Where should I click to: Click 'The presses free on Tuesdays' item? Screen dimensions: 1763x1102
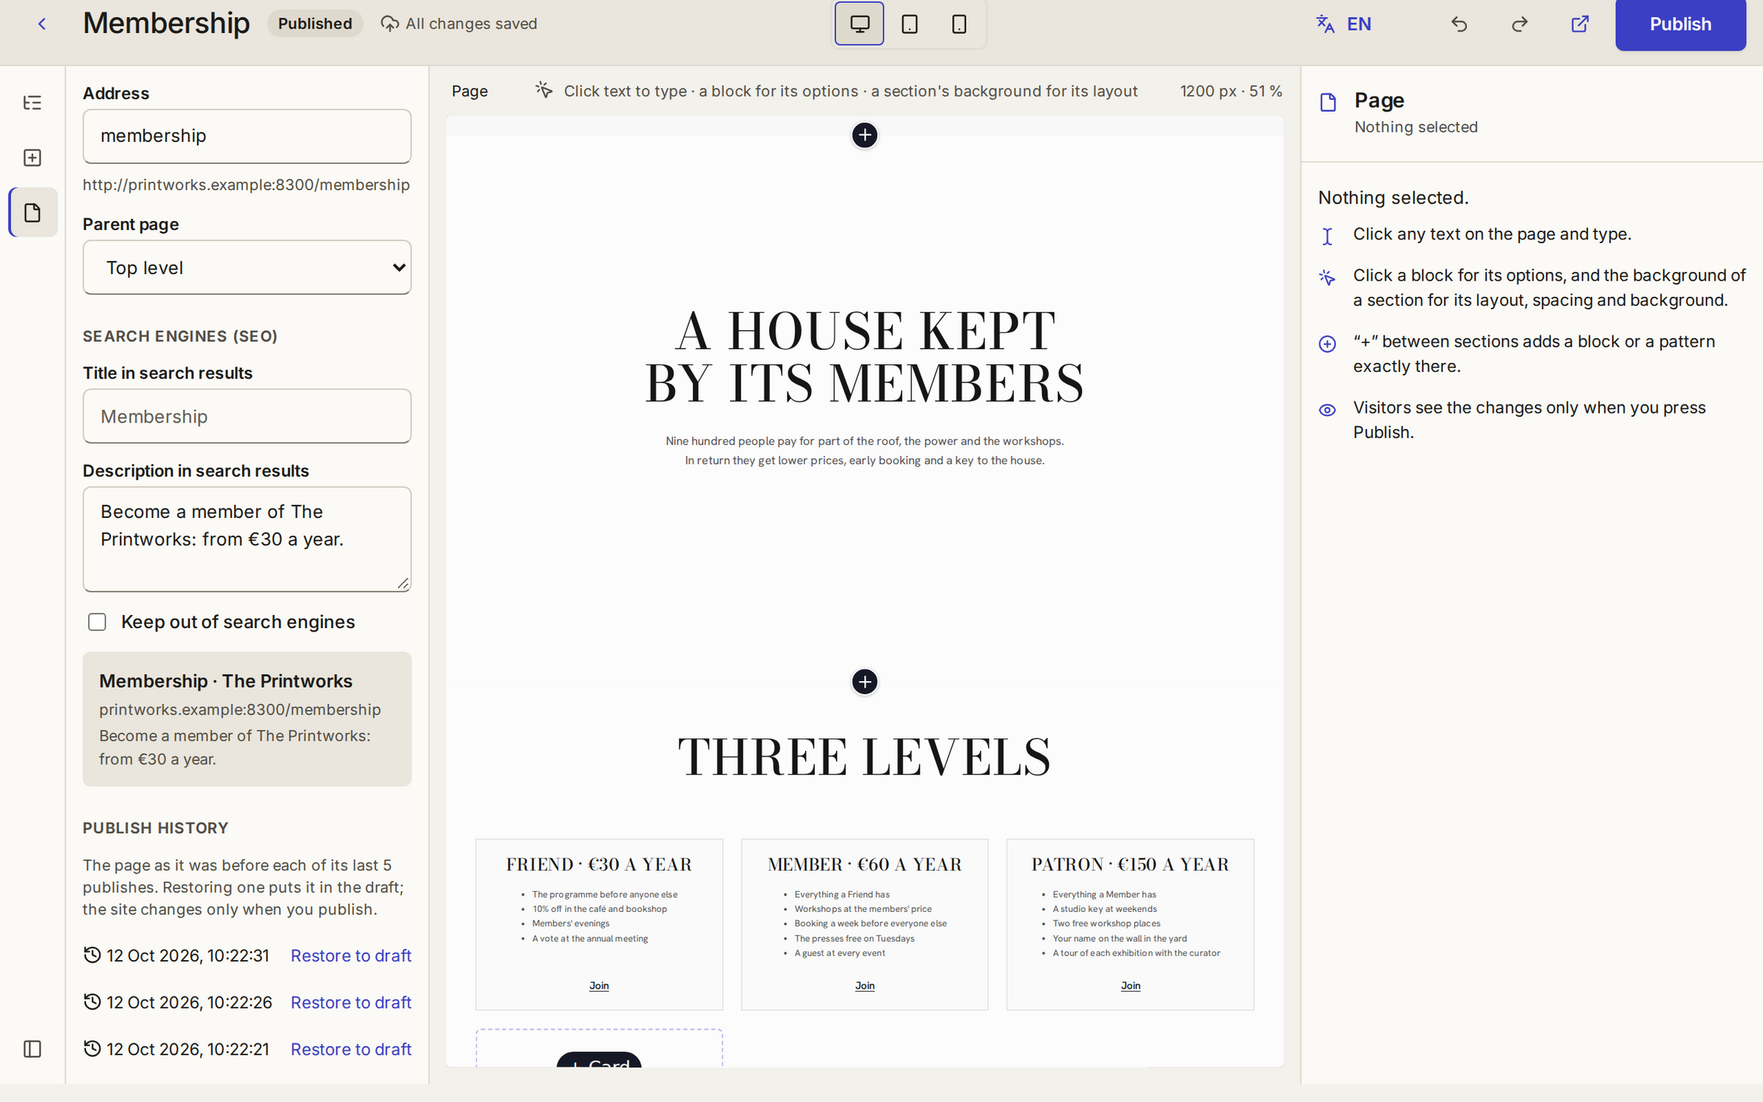(x=854, y=938)
